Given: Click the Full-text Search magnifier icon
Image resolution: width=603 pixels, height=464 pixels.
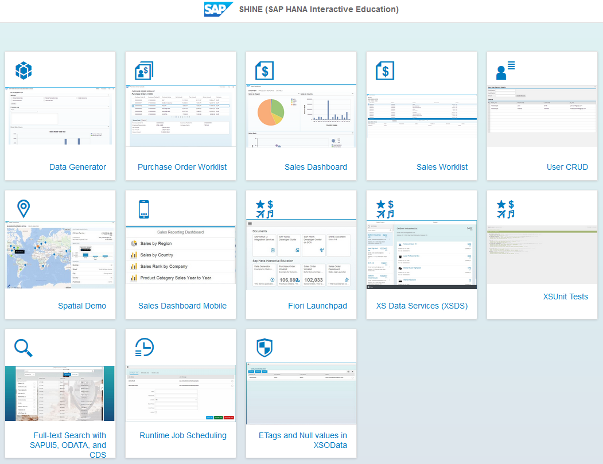Looking at the screenshot, I should (x=24, y=348).
